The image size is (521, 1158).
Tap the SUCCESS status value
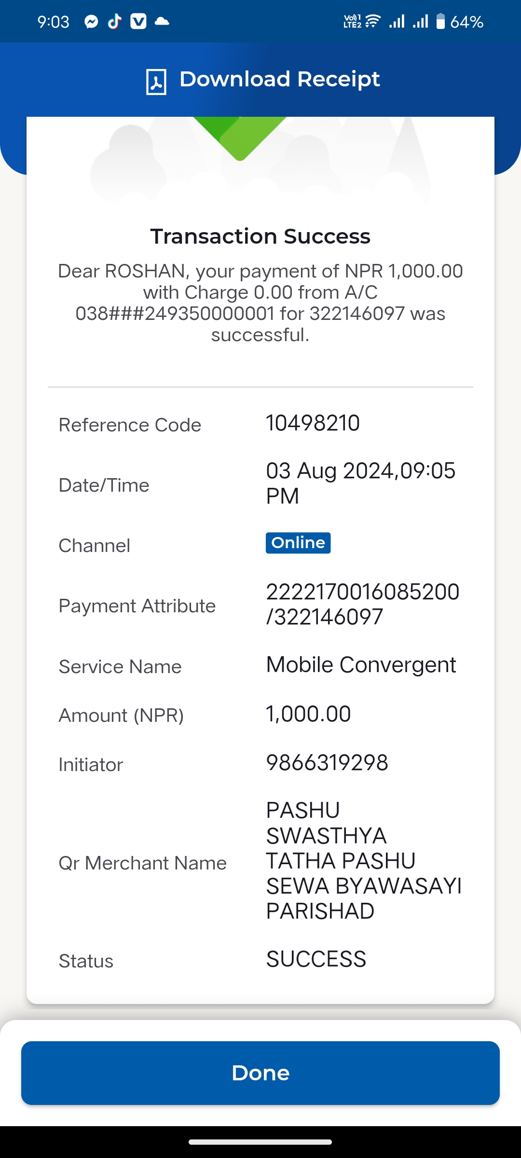tap(316, 959)
